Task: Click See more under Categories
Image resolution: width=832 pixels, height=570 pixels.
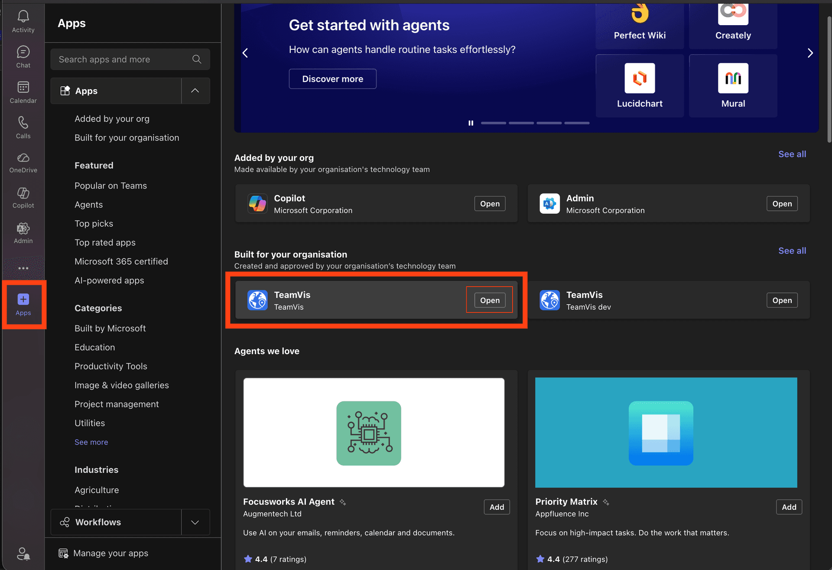Action: click(91, 442)
